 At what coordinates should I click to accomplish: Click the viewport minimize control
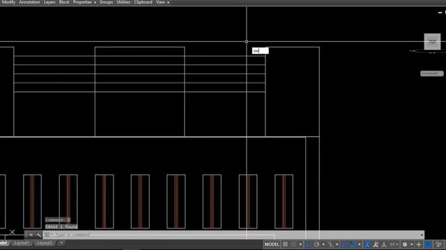440,12
